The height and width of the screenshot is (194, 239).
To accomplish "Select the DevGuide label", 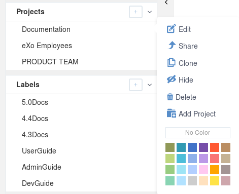I will (38, 183).
